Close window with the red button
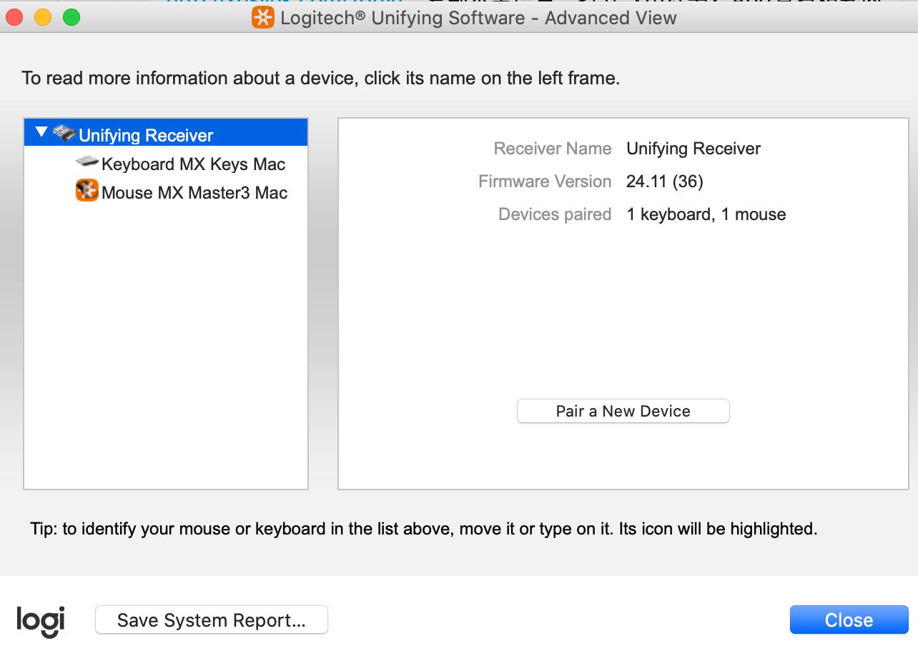 pos(14,18)
